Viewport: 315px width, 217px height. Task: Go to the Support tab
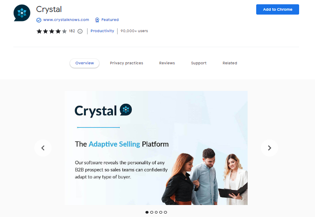[x=199, y=63]
